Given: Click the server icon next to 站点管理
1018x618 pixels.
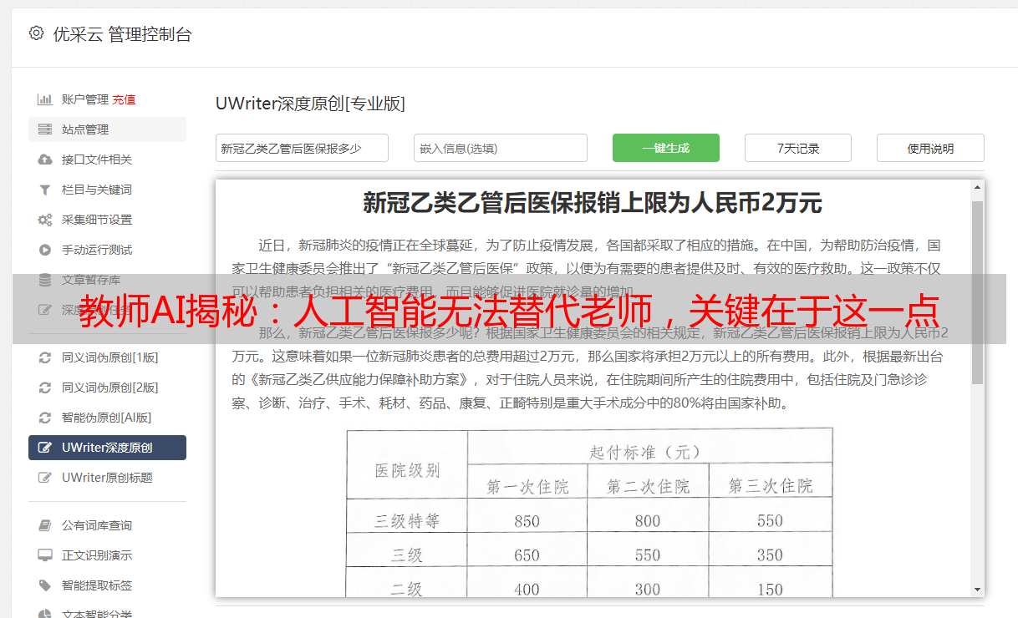Looking at the screenshot, I should click(45, 129).
